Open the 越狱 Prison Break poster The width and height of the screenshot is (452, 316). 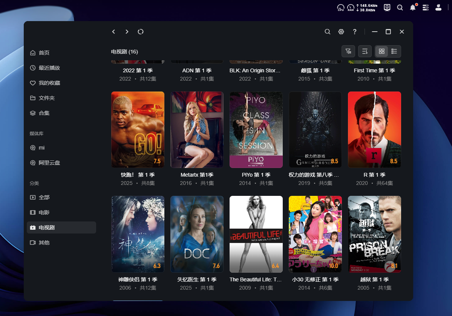point(374,234)
